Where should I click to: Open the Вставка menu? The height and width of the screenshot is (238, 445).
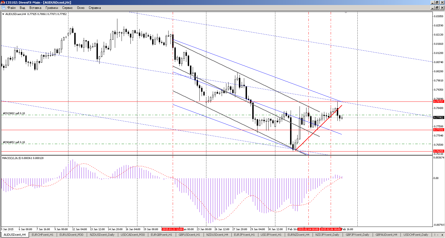coord(35,8)
